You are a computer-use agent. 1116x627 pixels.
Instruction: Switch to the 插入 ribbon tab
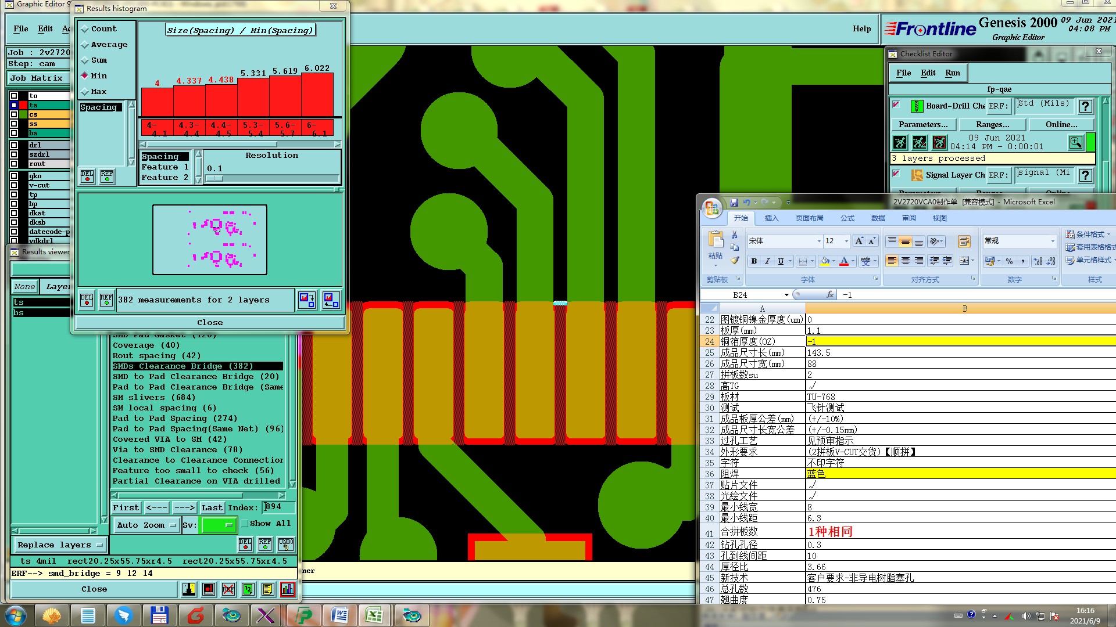771,218
